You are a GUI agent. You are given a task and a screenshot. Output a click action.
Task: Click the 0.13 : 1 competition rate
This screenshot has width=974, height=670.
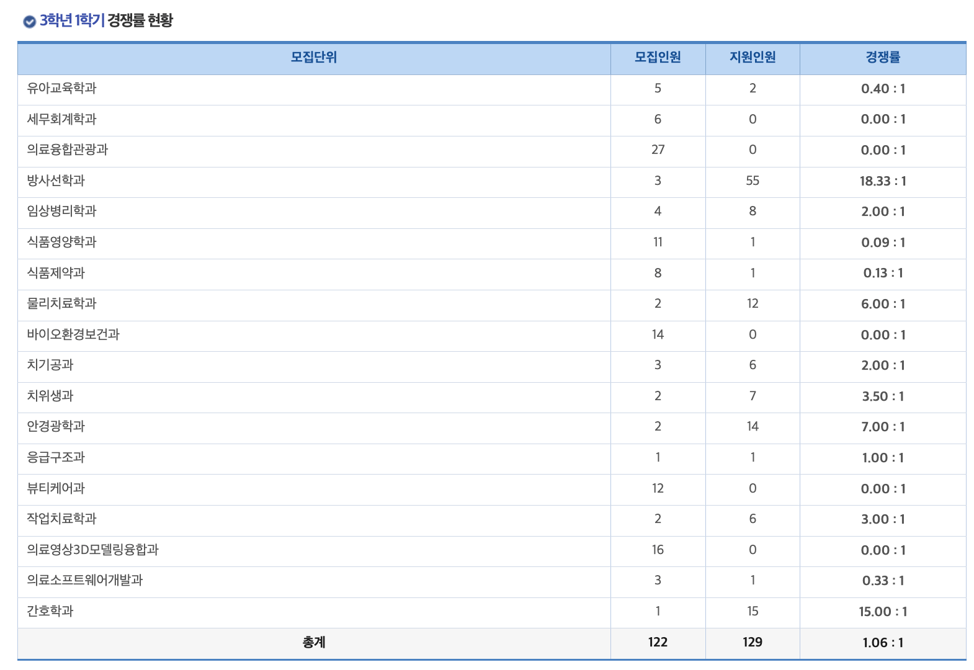883,273
